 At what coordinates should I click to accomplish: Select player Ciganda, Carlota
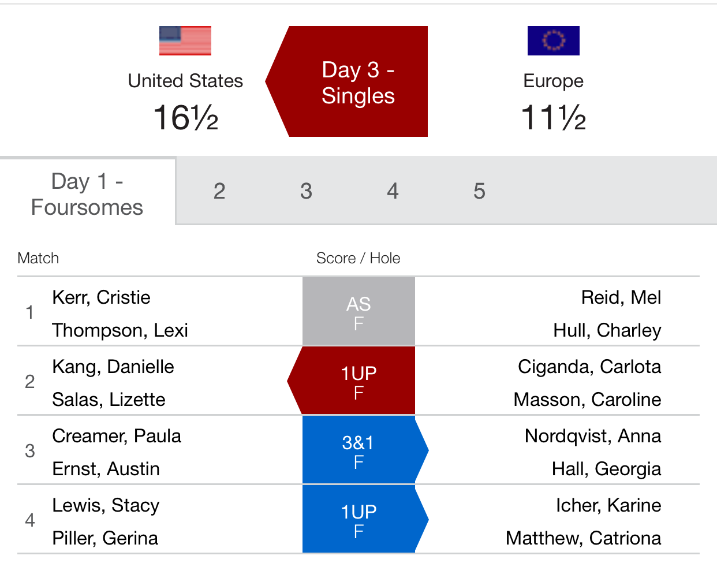(x=589, y=367)
